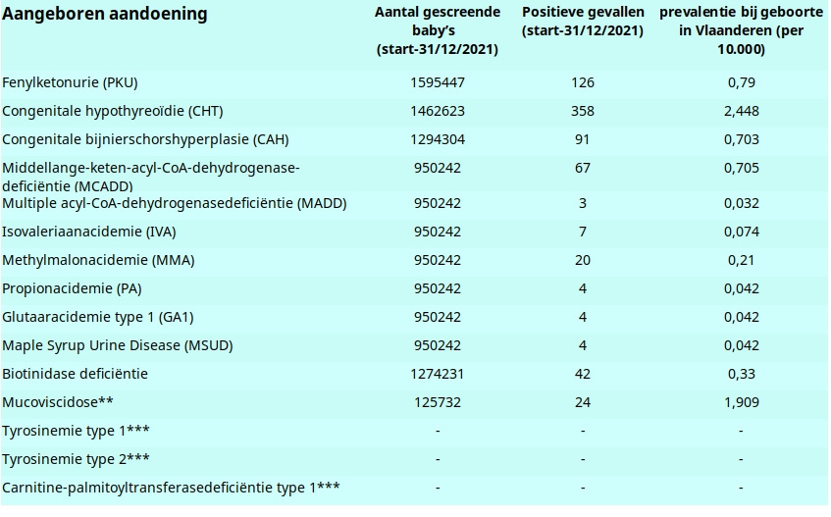Click the 24 positive cases cell
The image size is (831, 517).
(583, 403)
